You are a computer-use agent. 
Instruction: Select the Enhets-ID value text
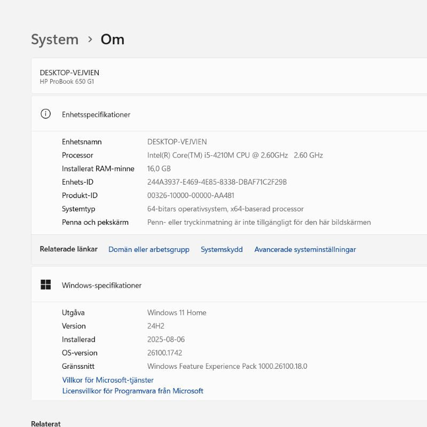[x=217, y=182]
